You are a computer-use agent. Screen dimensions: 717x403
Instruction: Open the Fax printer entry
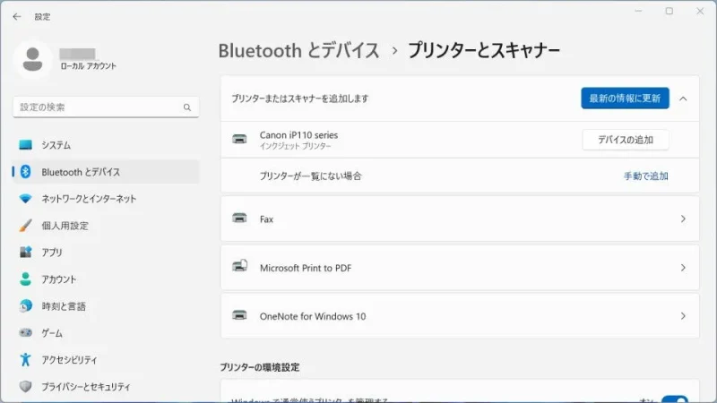pos(459,219)
